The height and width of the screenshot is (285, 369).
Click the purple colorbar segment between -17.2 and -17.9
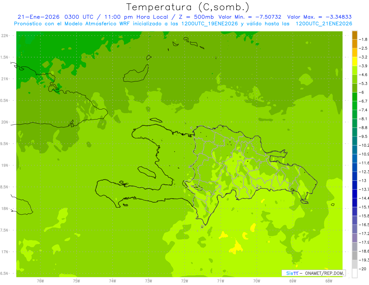355,238
